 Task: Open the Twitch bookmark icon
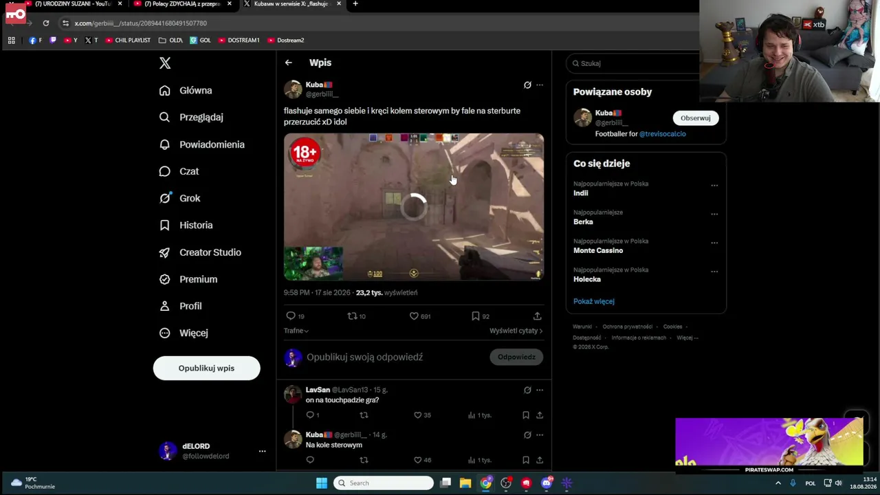(53, 41)
